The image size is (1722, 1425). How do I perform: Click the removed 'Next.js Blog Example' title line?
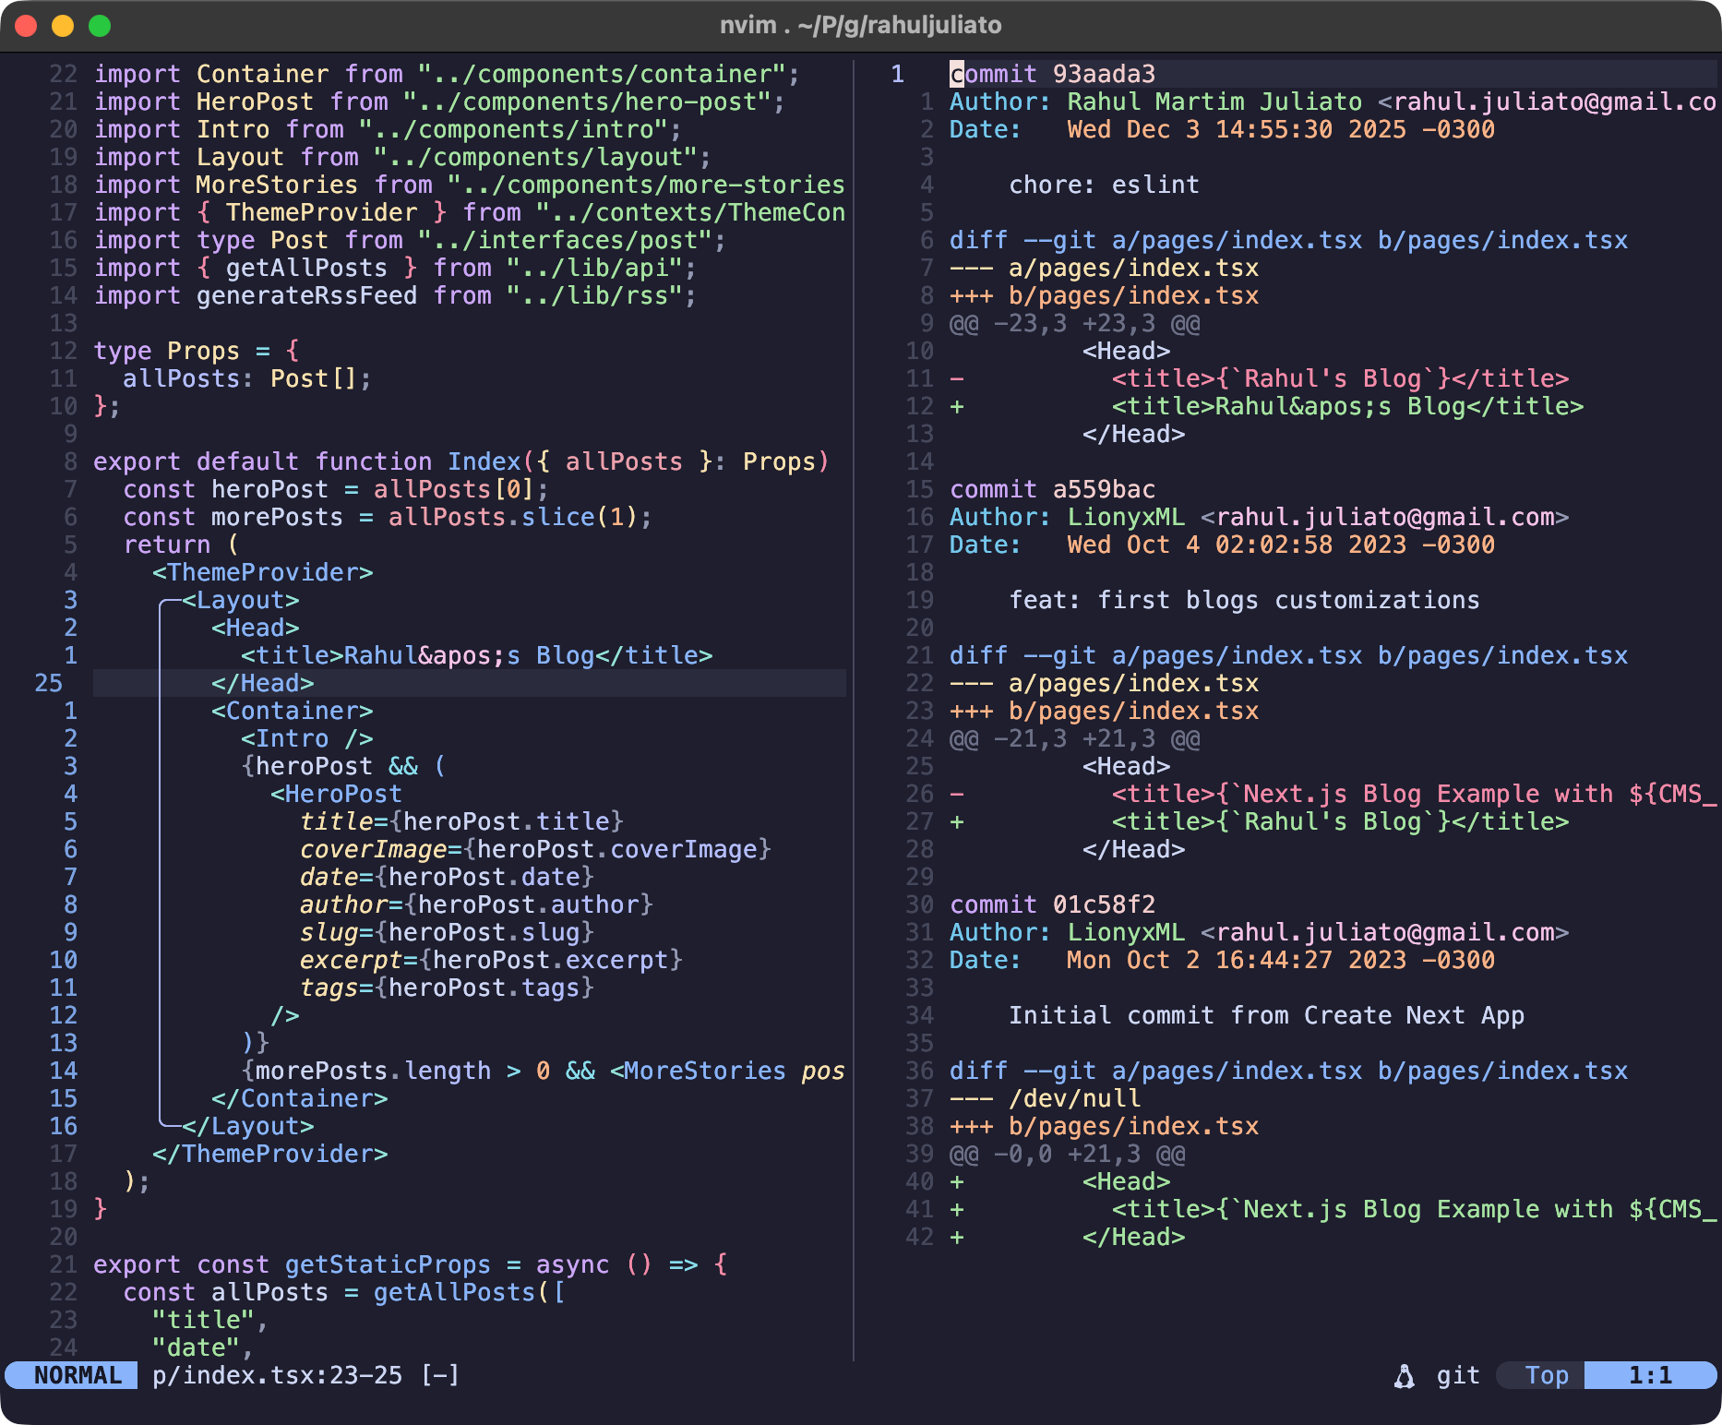click(x=1333, y=794)
